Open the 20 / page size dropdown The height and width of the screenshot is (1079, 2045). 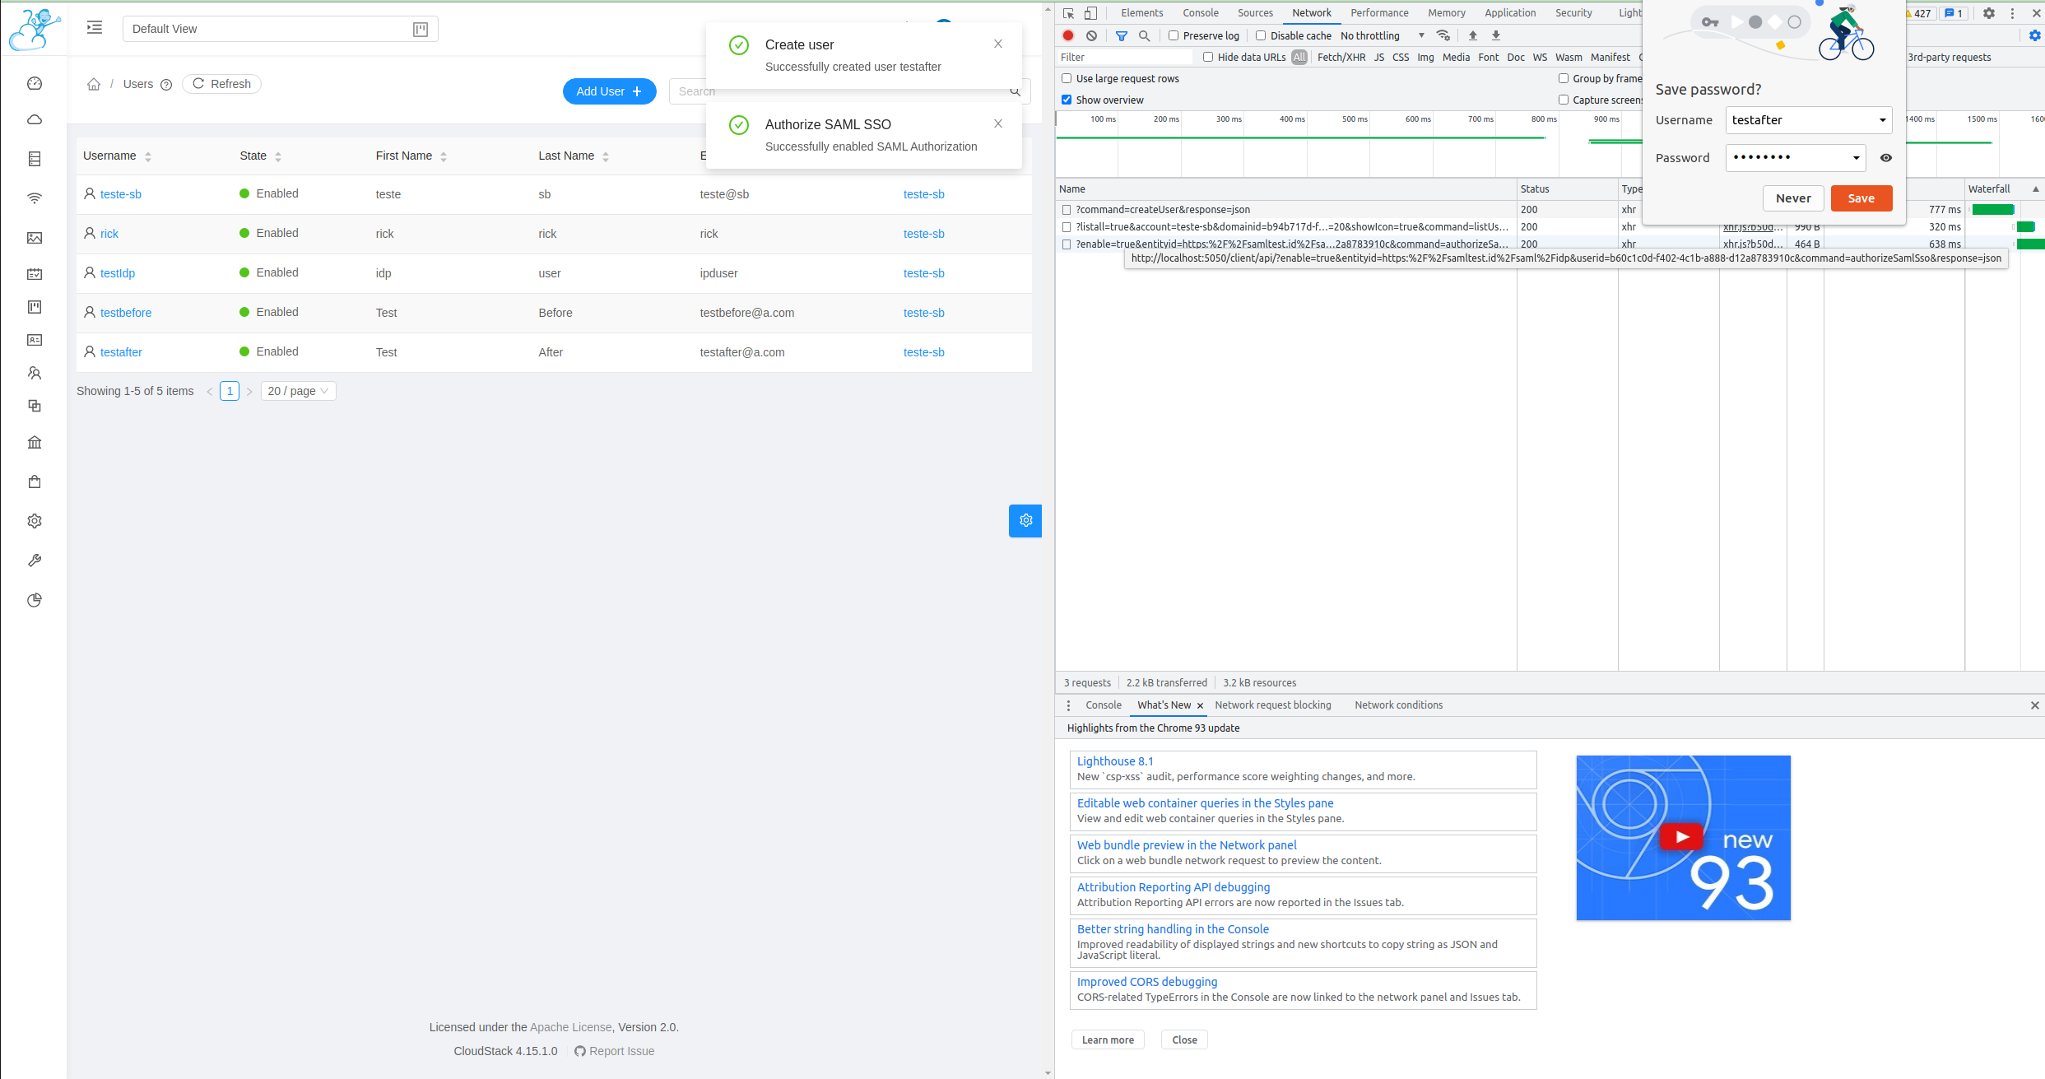[298, 391]
